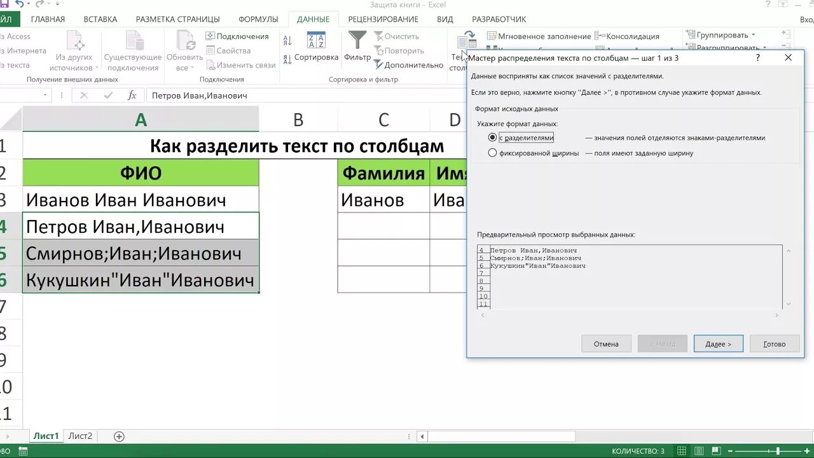Click the insert function fx icon
The image size is (814, 458).
(x=132, y=95)
